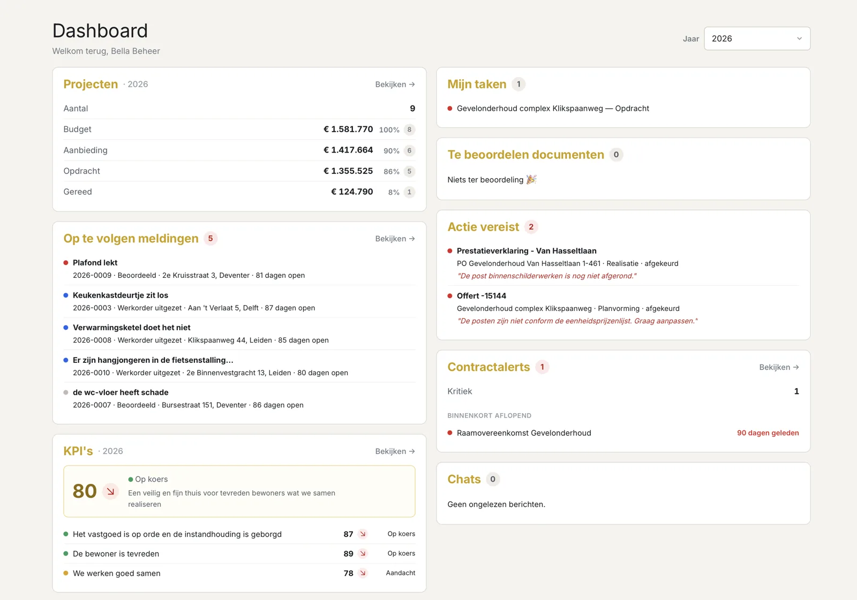Viewport: 857px width, 600px height.
Task: Click the Aanbieding amount € 1.417.664
Action: pos(348,150)
